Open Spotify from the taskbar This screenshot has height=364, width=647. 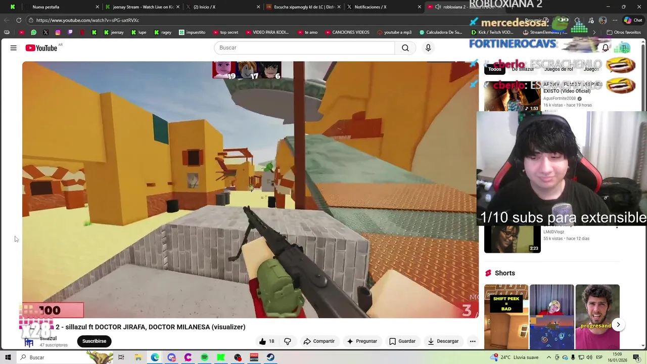coord(204,357)
